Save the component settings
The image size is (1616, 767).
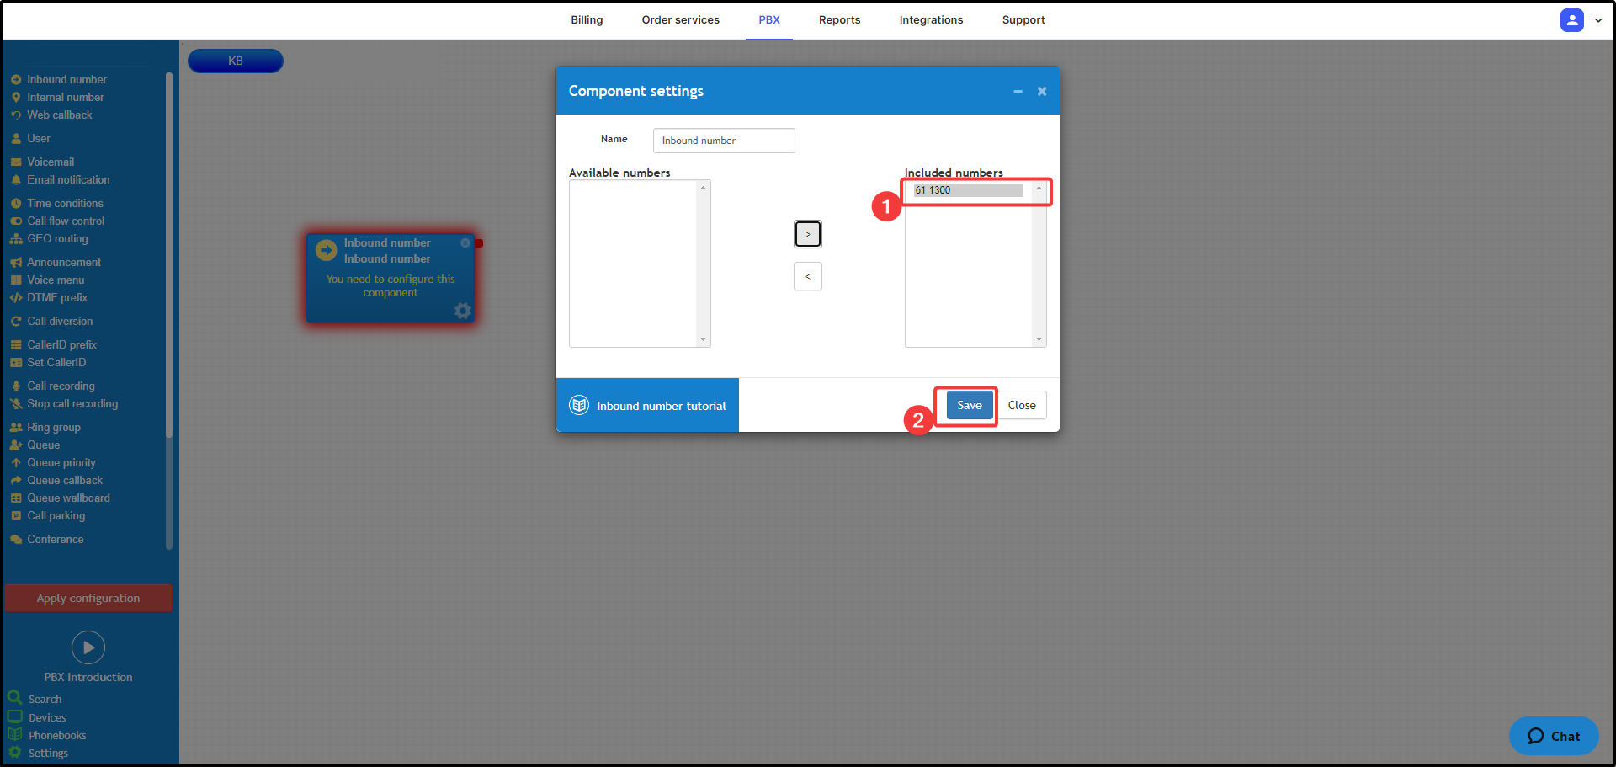click(969, 405)
